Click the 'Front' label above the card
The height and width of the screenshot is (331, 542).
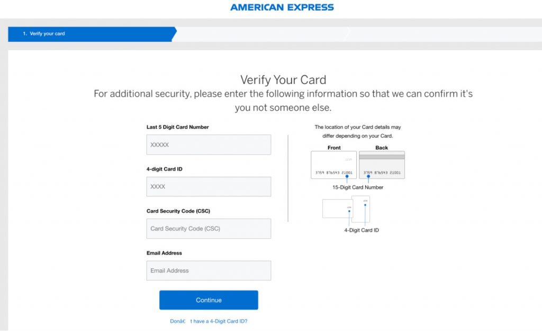tap(334, 148)
